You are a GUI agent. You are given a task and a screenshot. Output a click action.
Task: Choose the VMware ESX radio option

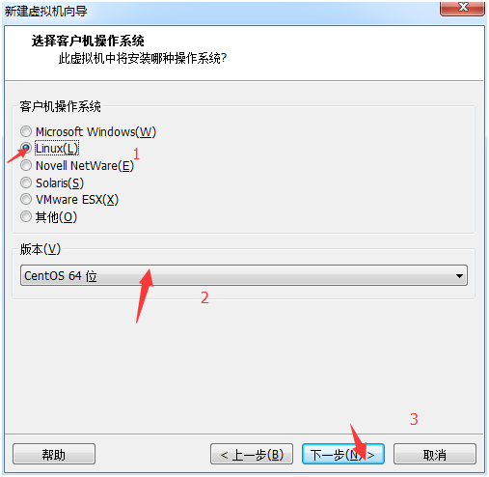pos(26,200)
